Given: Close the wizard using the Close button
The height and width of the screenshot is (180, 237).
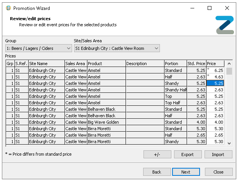Looking at the screenshot, I should [218, 172].
